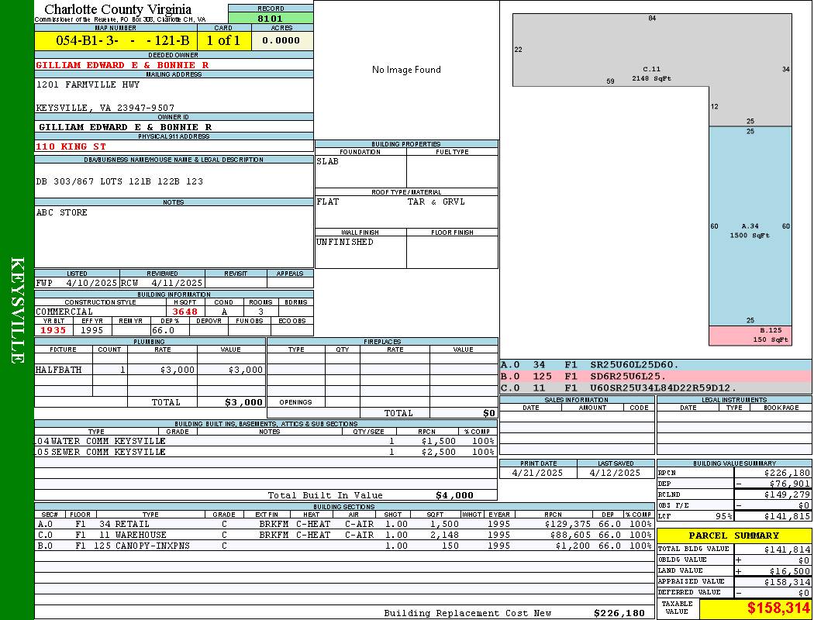Click the 1201 FARMVILLE HWY mailing address line
Screen dimensions: 814x620
(88, 84)
